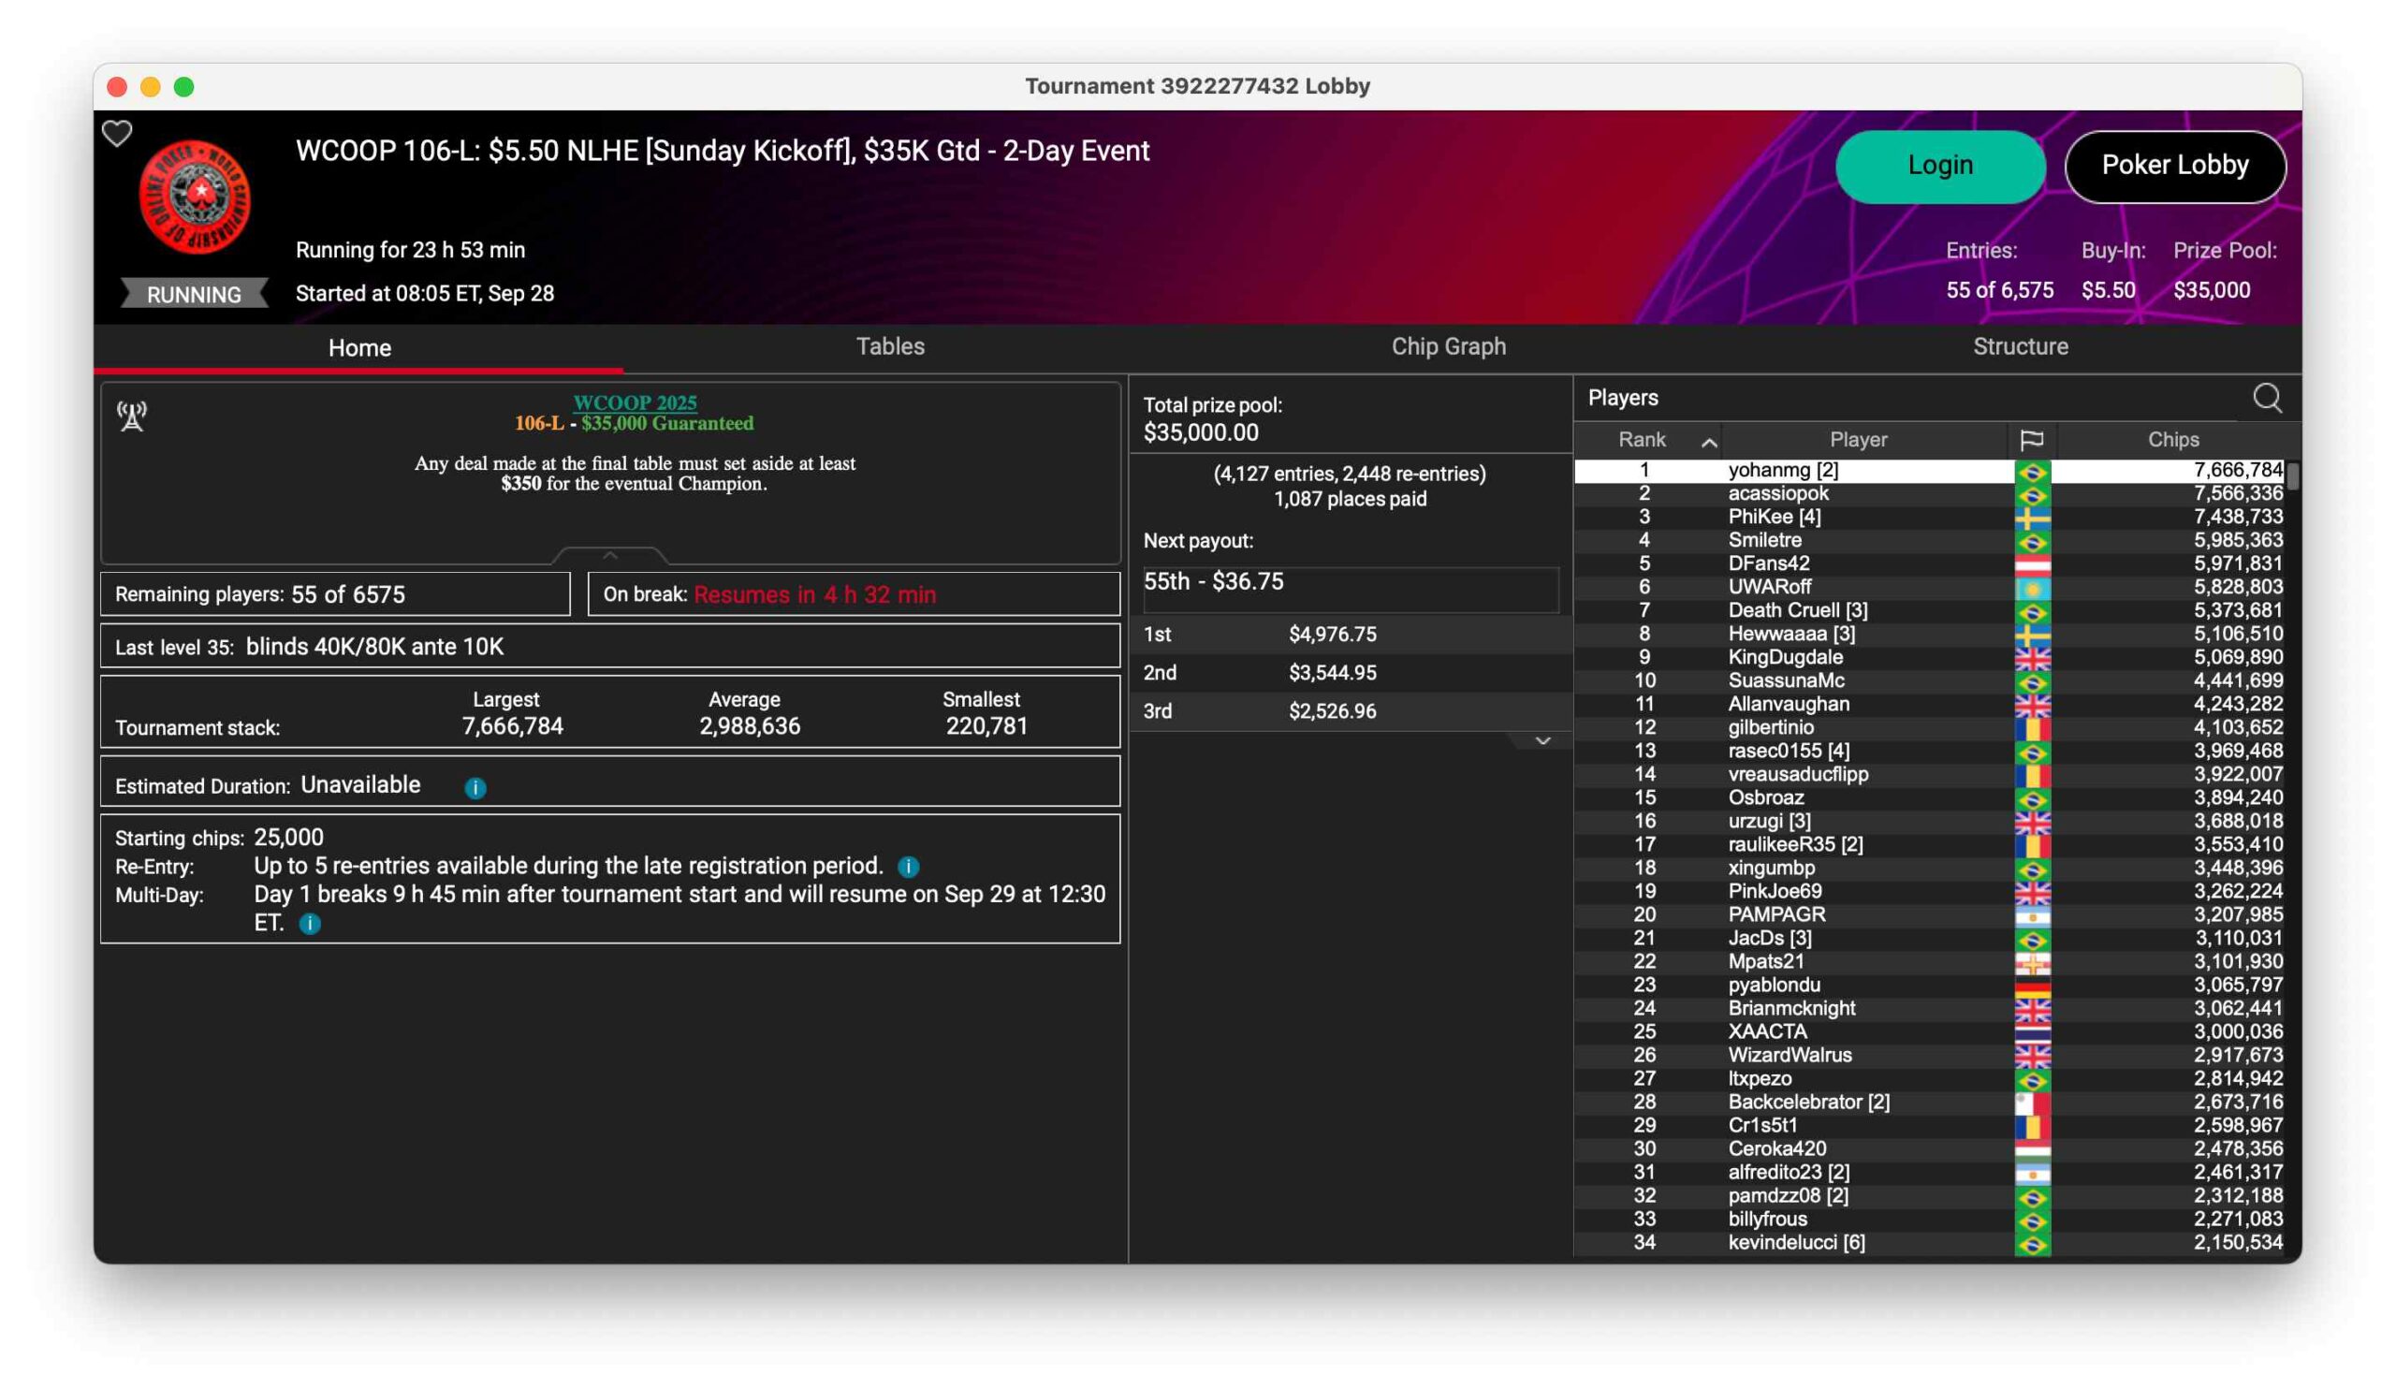The width and height of the screenshot is (2396, 1388).
Task: Click the favorite heart icon
Action: [x=117, y=134]
